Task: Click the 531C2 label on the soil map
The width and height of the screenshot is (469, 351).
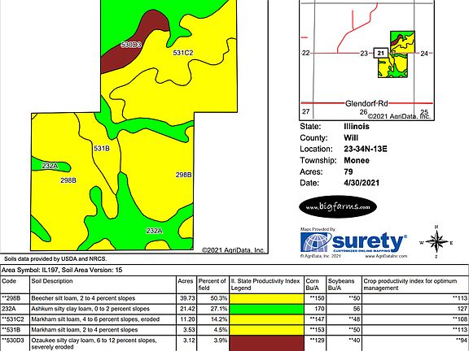Action: coord(183,53)
